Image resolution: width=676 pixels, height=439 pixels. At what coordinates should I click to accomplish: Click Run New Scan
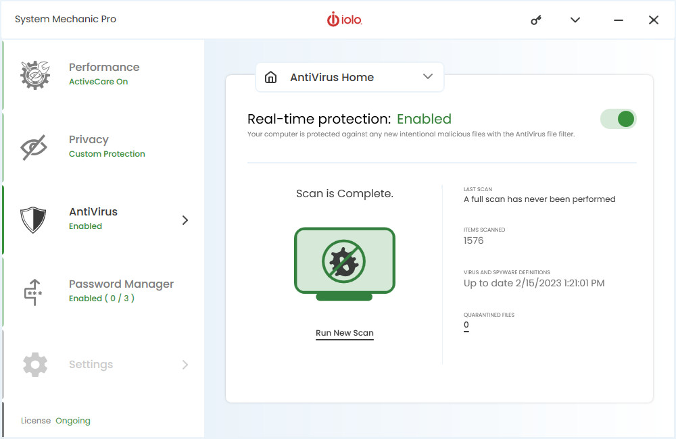(345, 333)
